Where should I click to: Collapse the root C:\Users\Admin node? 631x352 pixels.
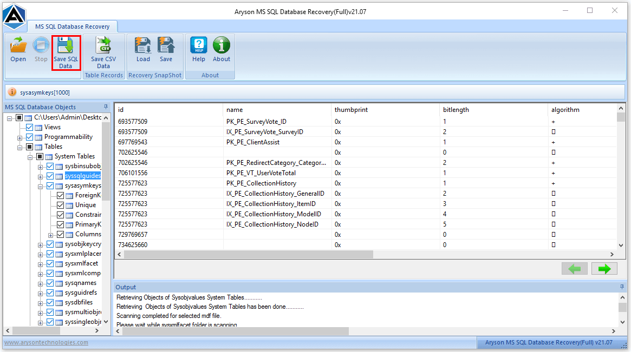(x=9, y=118)
